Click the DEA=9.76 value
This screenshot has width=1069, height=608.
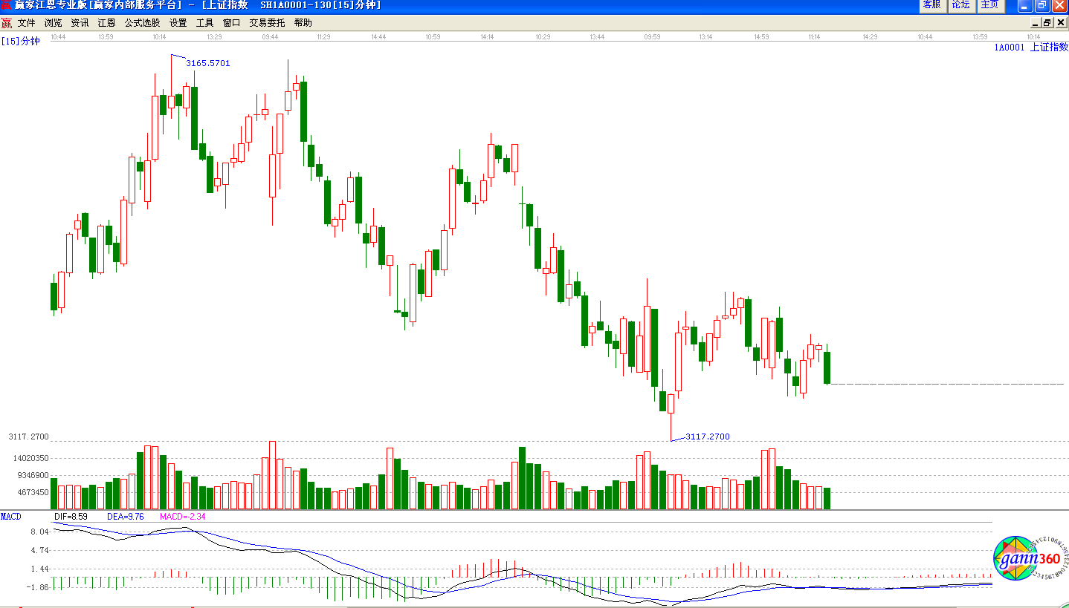click(x=126, y=516)
